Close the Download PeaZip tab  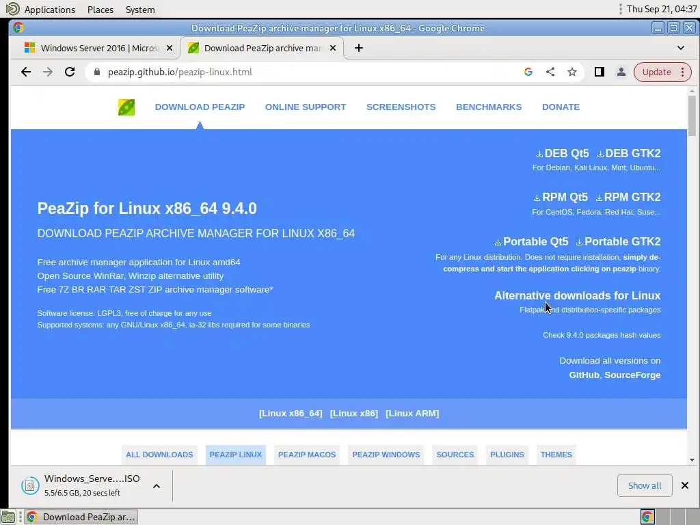tap(333, 48)
